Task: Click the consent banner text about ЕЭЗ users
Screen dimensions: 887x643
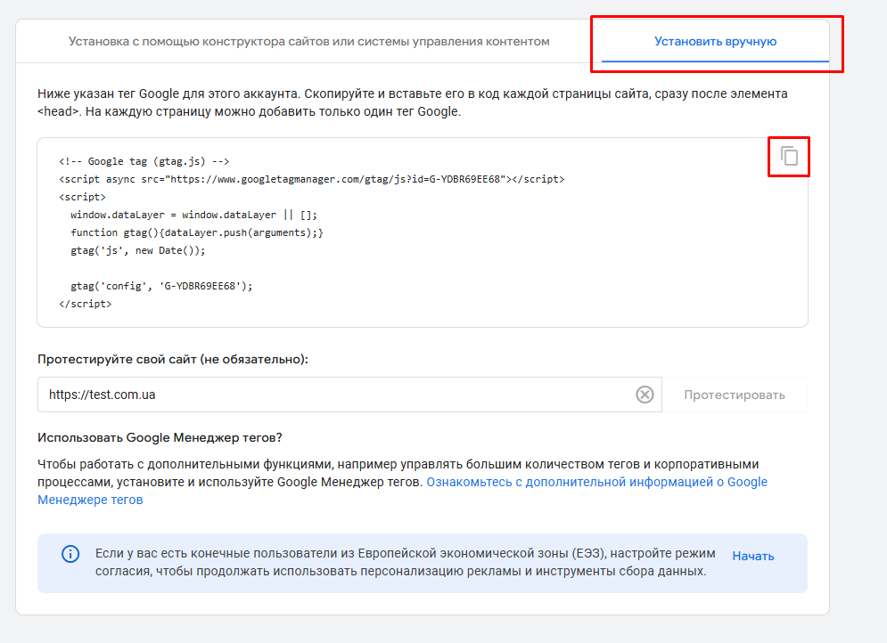Action: tap(401, 562)
